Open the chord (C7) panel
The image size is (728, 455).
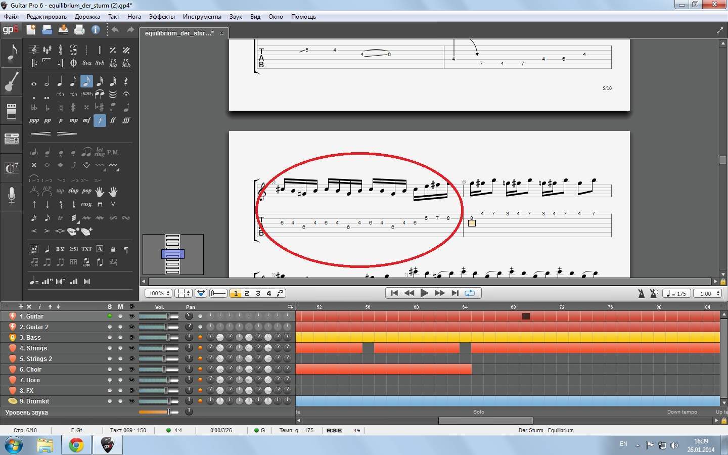click(11, 168)
